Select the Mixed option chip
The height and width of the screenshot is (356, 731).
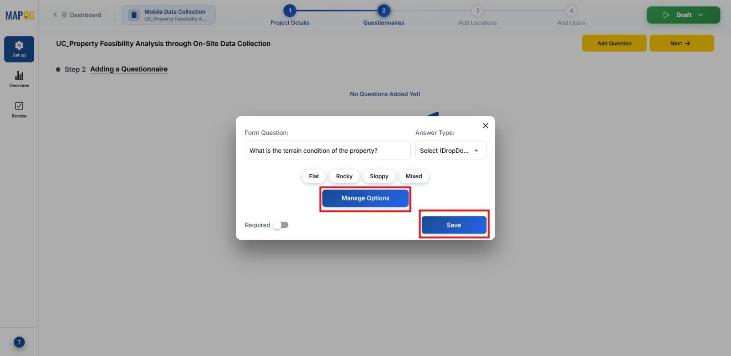413,176
